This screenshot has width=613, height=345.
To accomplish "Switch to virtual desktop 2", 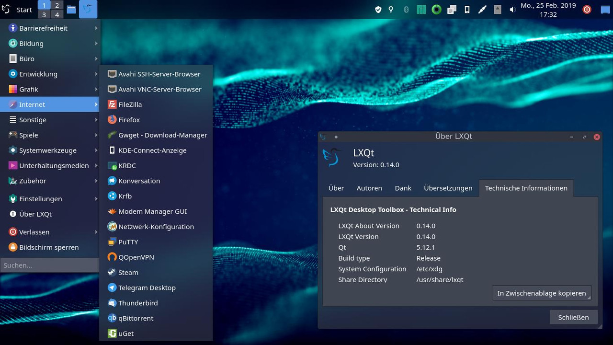I will 57,5.
